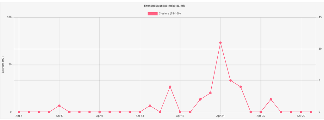
Task: Click the Apr 25 data point
Action: pos(261,112)
